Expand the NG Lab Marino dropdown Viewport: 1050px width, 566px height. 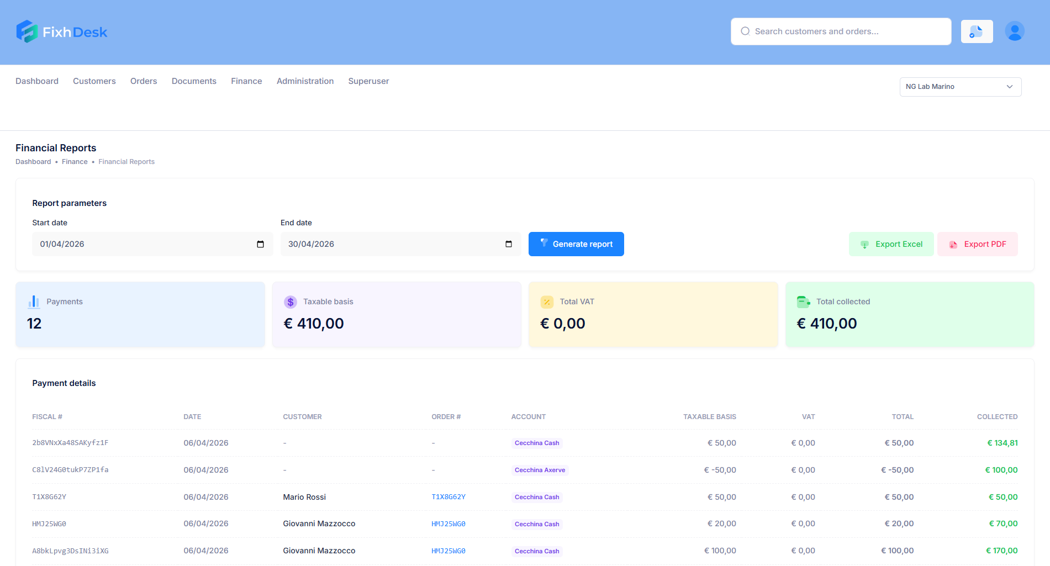961,87
